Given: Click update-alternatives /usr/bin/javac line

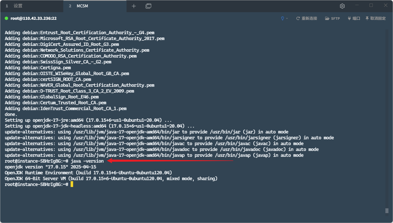Looking at the screenshot, I should point(154,143).
